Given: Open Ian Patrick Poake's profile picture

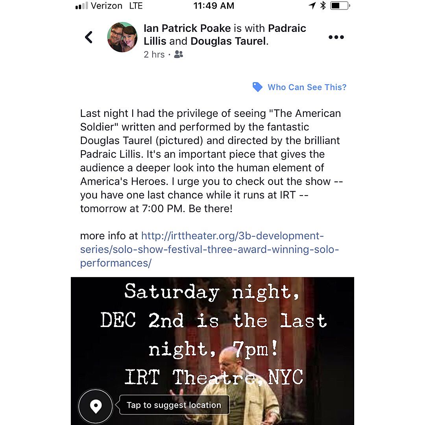Looking at the screenshot, I should (122, 37).
